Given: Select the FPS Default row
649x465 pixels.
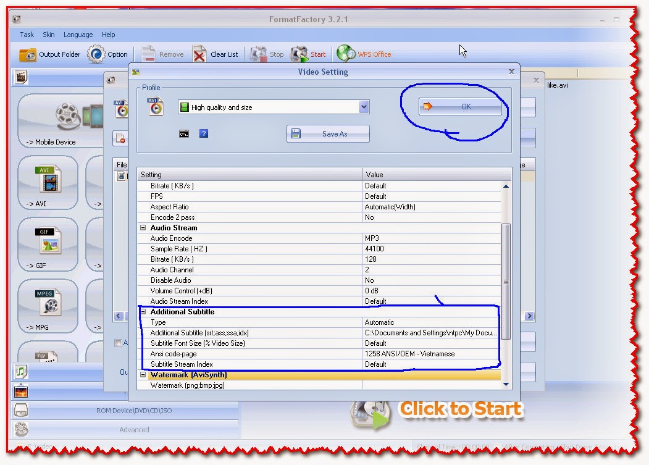Looking at the screenshot, I should point(319,196).
